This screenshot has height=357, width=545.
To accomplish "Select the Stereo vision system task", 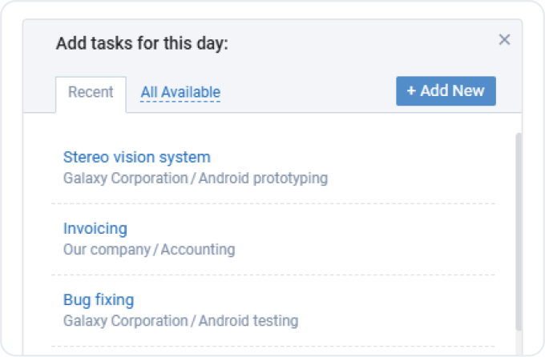I will pyautogui.click(x=136, y=157).
